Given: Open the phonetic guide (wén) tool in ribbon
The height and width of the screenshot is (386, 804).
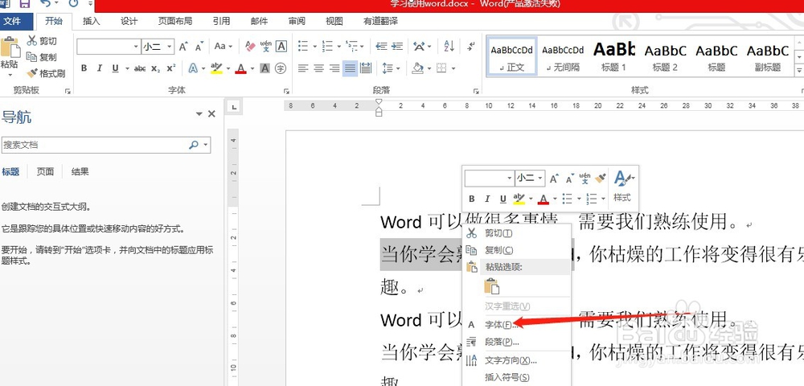Looking at the screenshot, I should [x=265, y=47].
